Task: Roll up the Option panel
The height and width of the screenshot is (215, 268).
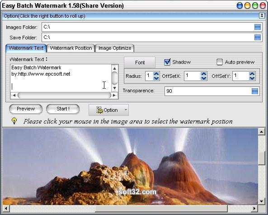Action: (262, 16)
